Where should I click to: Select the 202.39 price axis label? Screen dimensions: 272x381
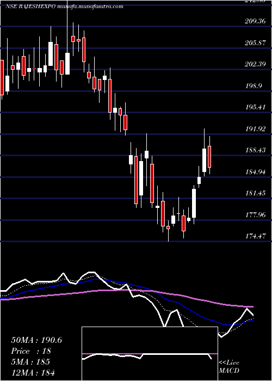click(x=255, y=64)
